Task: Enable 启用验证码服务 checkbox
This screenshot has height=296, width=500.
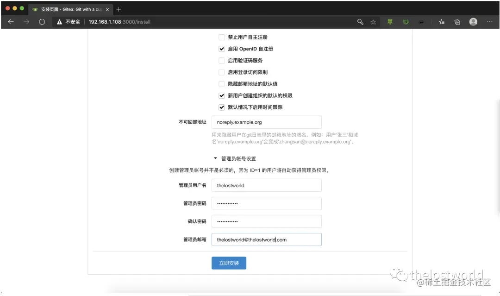Action: [222, 60]
